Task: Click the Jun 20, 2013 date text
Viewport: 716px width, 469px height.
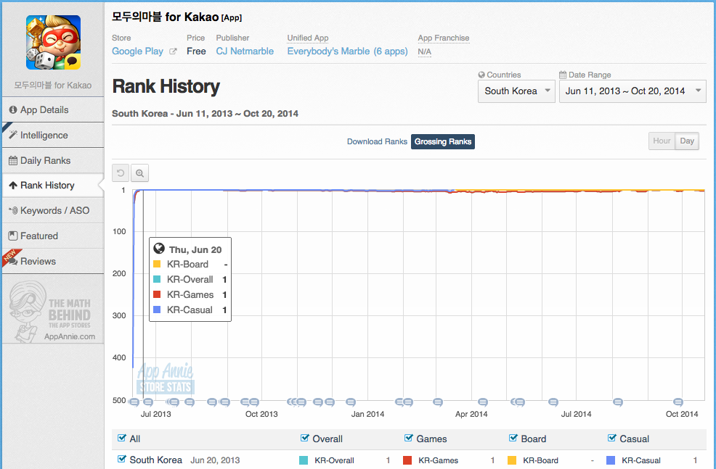Action: (215, 460)
